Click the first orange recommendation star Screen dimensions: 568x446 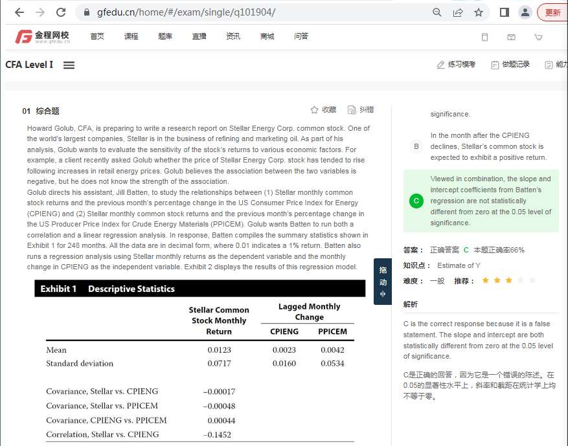[x=485, y=280]
